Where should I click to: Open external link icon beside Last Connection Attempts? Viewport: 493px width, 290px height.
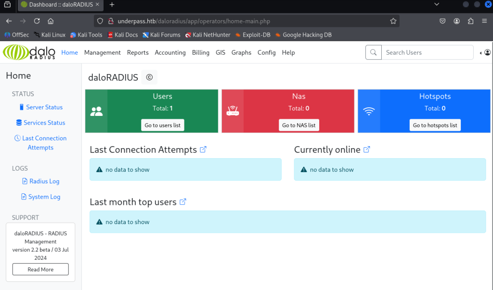(203, 150)
